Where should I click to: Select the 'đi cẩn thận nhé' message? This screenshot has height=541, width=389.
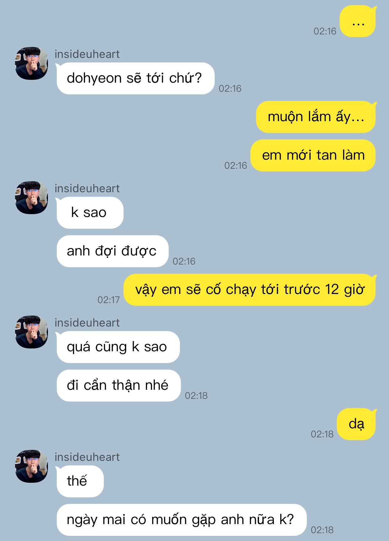[x=118, y=385]
